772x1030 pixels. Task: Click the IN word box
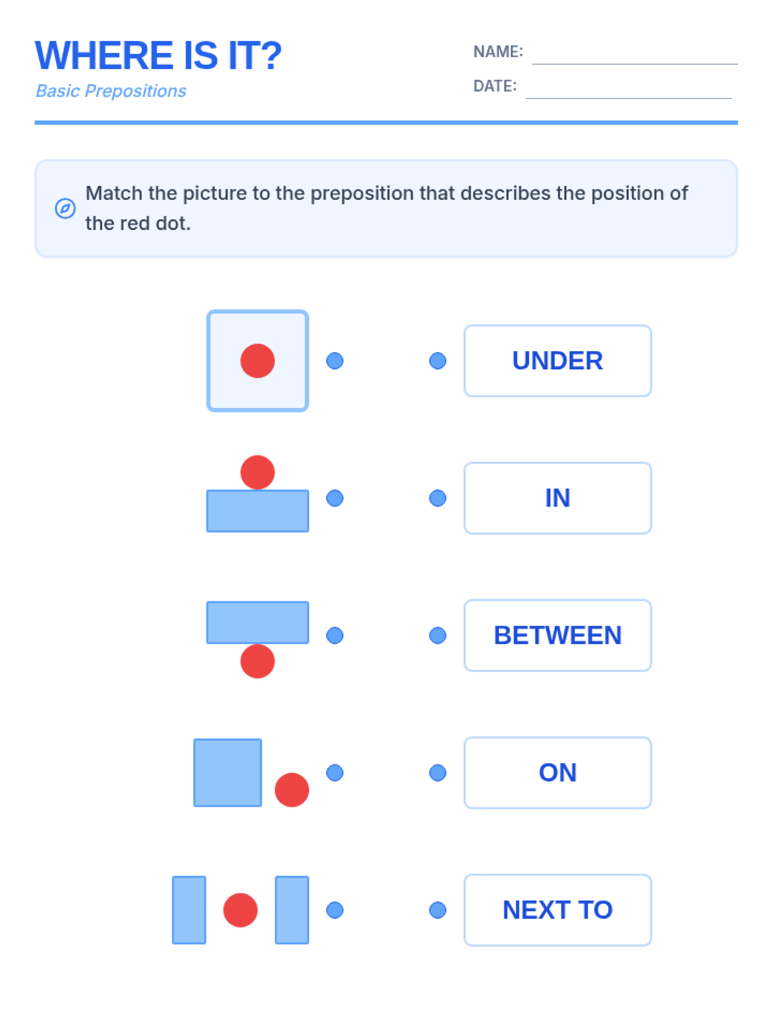558,498
